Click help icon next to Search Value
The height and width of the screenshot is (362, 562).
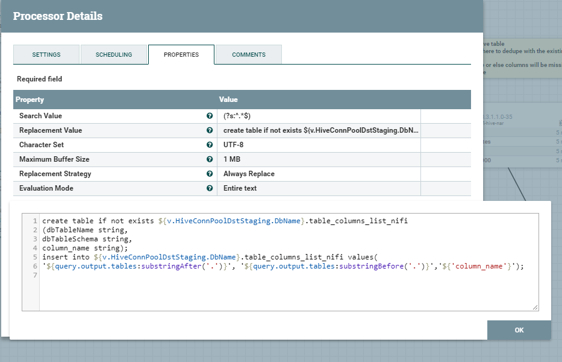click(x=210, y=116)
